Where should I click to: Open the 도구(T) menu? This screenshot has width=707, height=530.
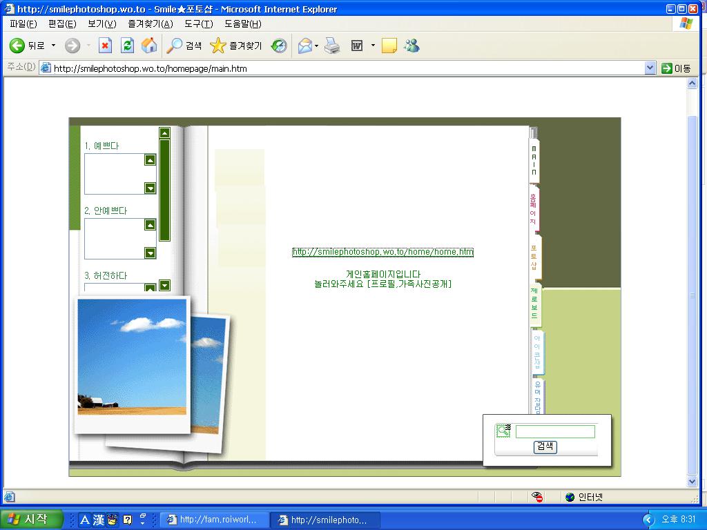click(x=198, y=23)
